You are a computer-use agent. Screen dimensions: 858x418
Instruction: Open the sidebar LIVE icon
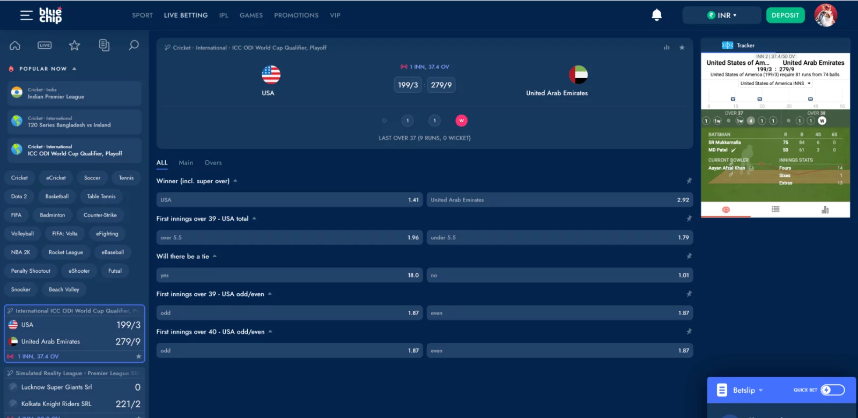pyautogui.click(x=45, y=46)
